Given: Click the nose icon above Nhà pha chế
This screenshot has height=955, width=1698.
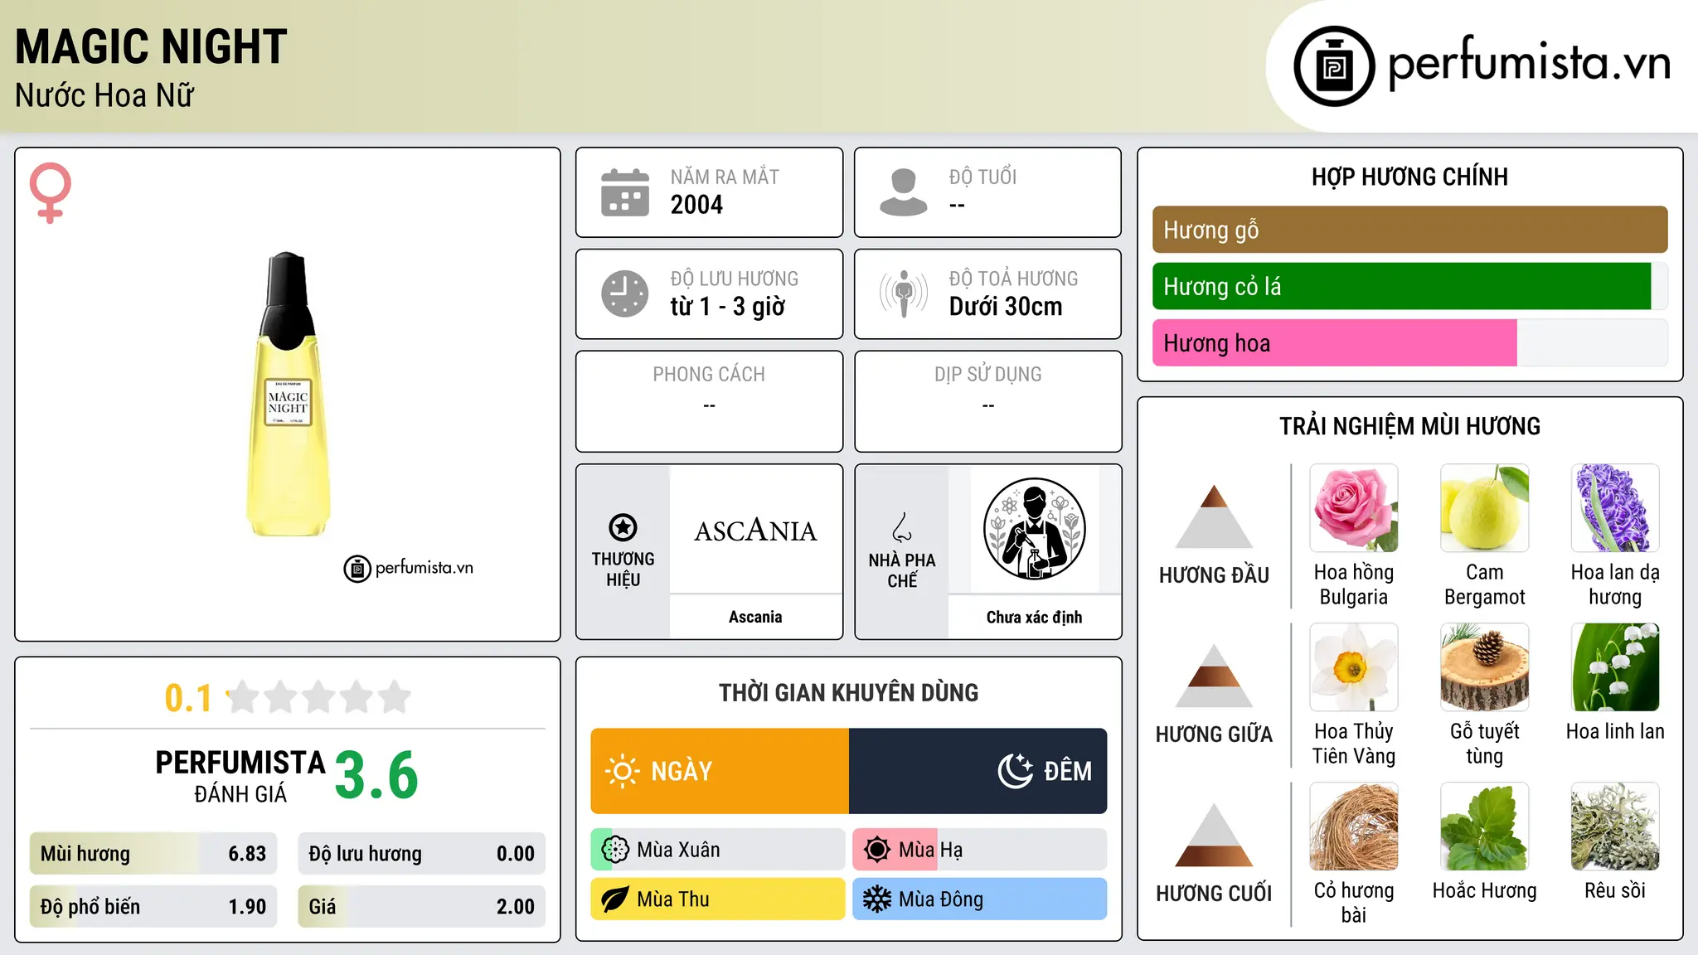Looking at the screenshot, I should tap(902, 527).
